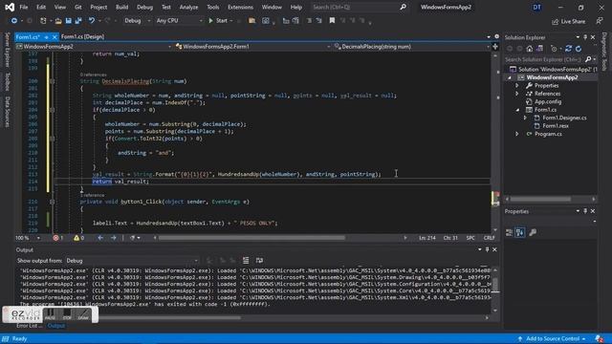The height and width of the screenshot is (344, 612).
Task: Click Solution Explorer Home icon
Action: tap(530, 49)
